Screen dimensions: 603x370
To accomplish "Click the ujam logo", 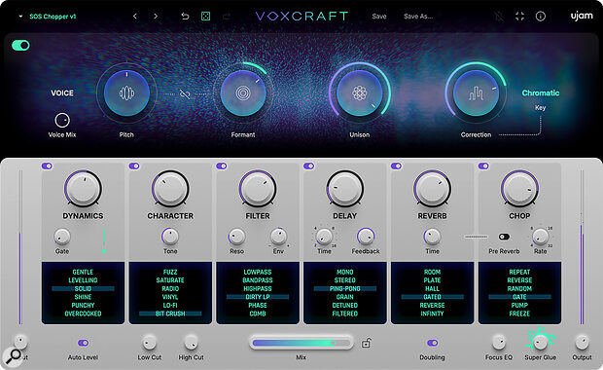I will coord(582,17).
